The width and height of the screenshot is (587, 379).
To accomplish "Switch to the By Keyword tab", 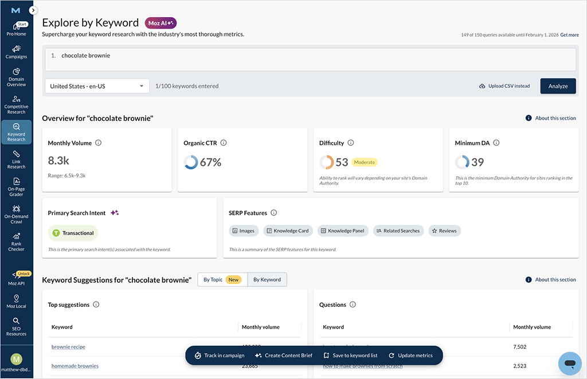I will 267,279.
